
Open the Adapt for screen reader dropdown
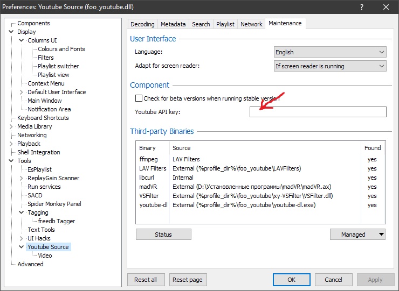(x=330, y=66)
